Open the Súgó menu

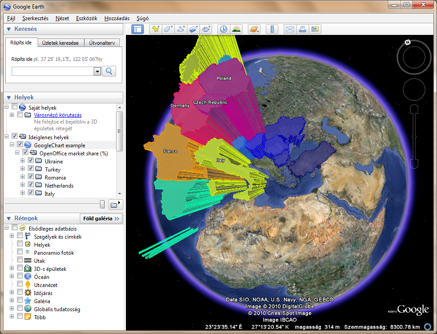click(143, 18)
